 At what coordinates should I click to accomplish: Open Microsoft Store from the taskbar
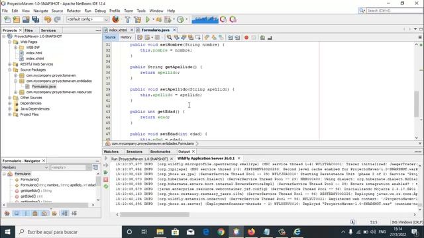click(175, 232)
